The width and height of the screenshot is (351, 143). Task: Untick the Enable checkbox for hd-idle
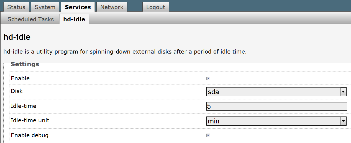[x=208, y=79]
